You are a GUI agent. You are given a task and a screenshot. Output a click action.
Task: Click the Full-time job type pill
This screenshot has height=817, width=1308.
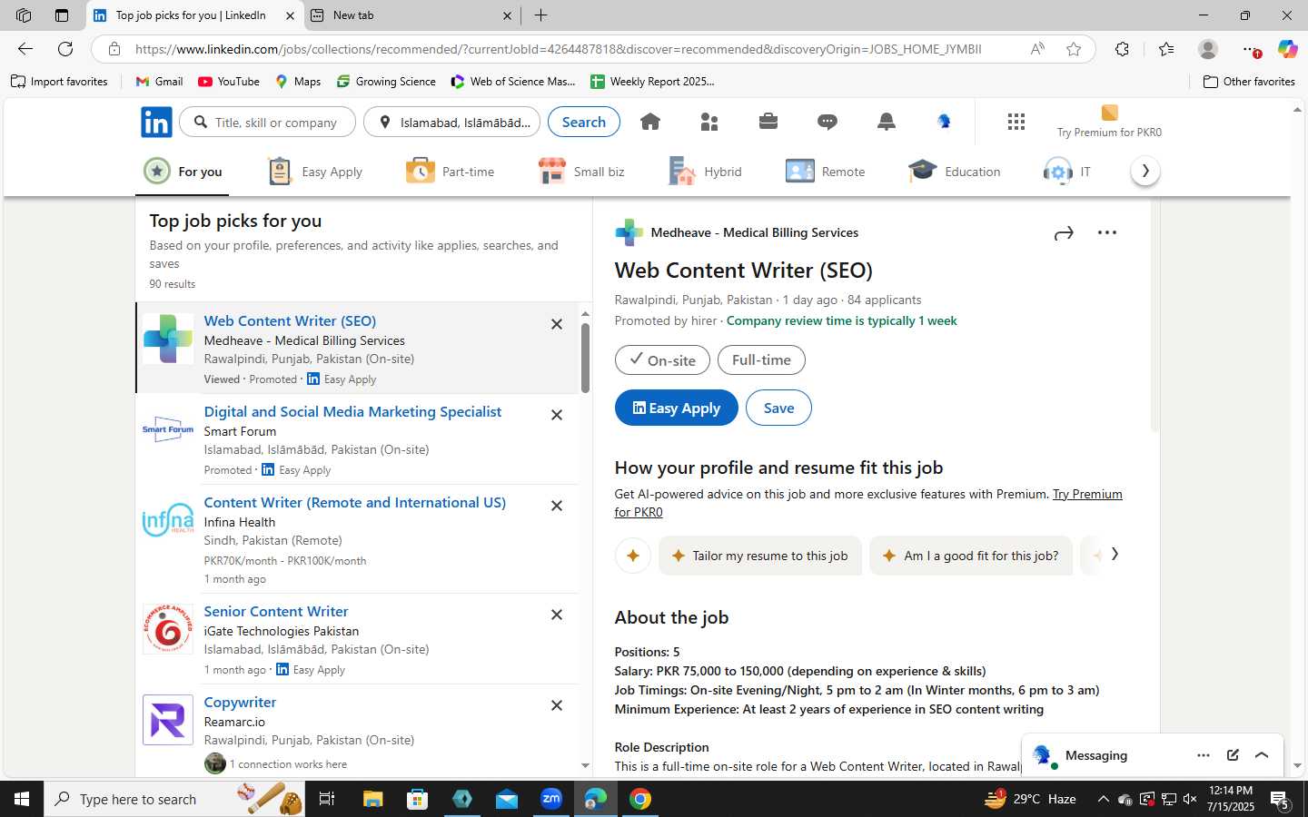pyautogui.click(x=761, y=360)
